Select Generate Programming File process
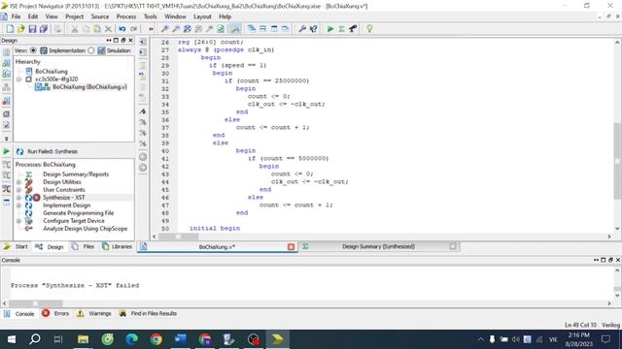Image resolution: width=622 pixels, height=349 pixels. click(78, 213)
